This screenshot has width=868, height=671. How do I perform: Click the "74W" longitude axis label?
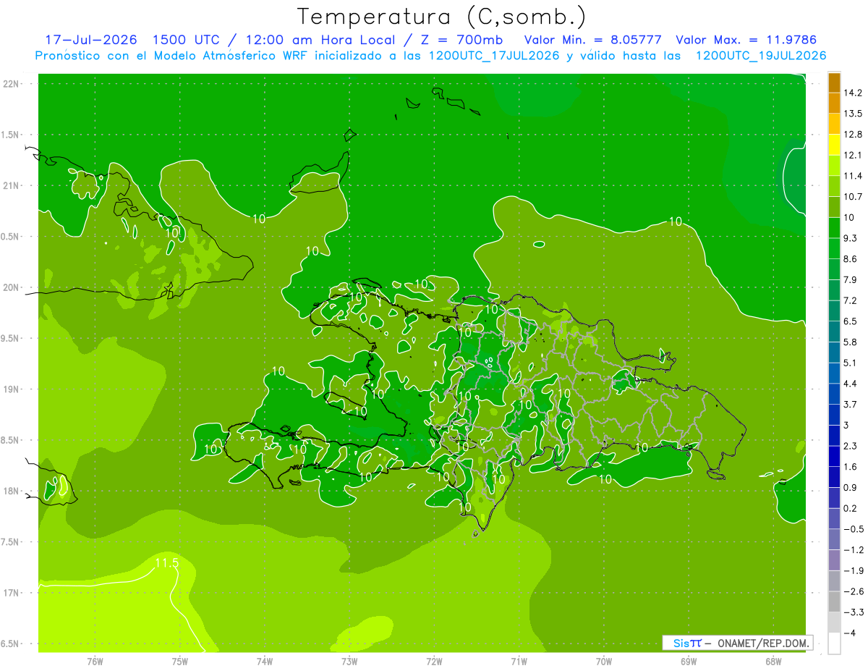tap(265, 662)
